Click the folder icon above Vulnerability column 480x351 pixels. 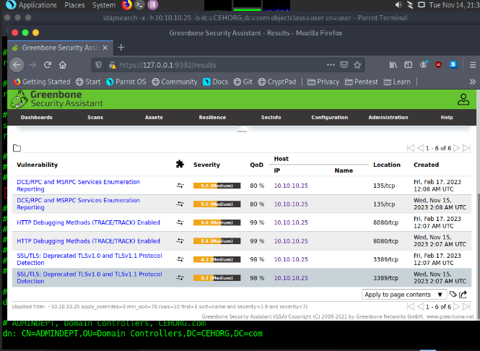coord(17,148)
